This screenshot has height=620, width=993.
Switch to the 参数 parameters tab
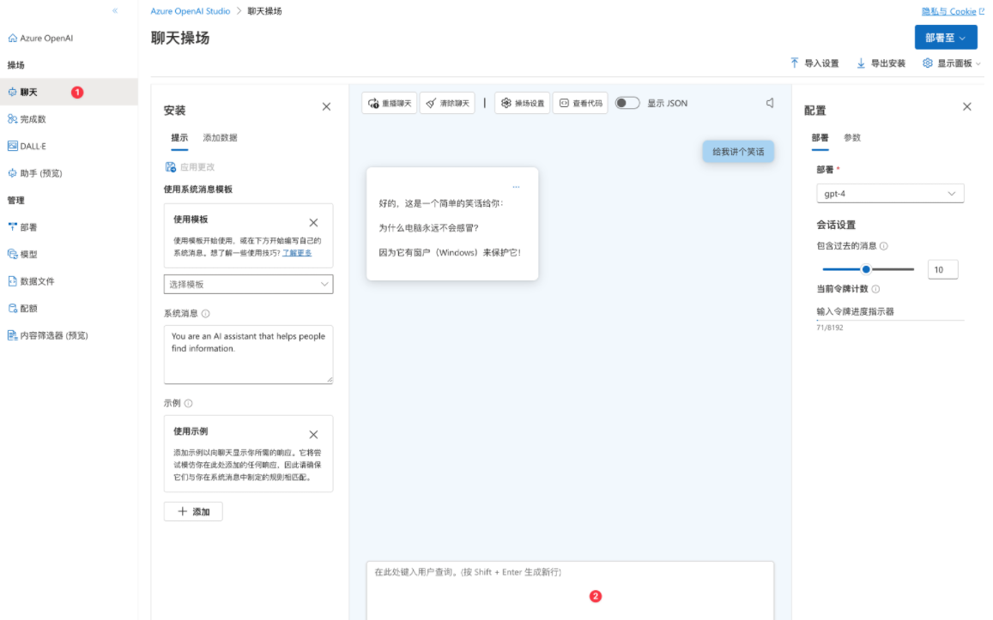851,138
